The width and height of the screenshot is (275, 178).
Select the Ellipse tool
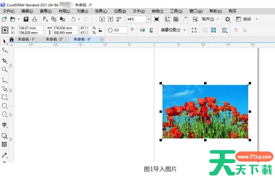(5, 106)
